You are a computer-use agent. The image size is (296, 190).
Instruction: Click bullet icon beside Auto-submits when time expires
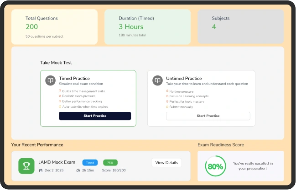(60, 106)
